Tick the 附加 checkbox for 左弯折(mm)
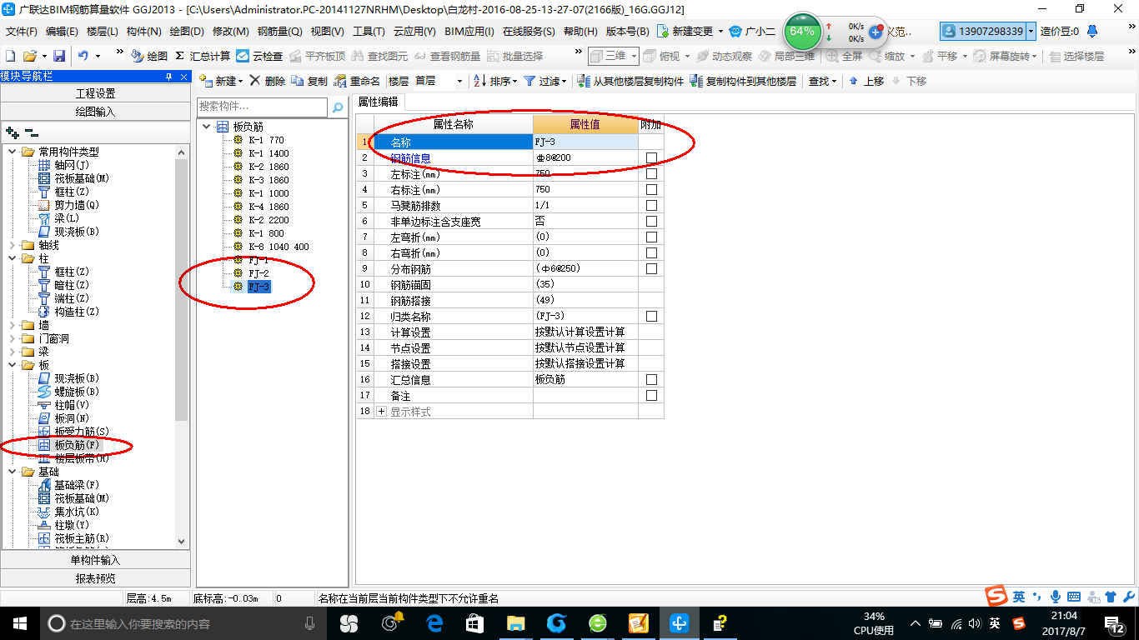Screen dimensions: 1139x640 click(651, 237)
